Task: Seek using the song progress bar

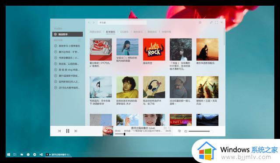Action: (143, 134)
